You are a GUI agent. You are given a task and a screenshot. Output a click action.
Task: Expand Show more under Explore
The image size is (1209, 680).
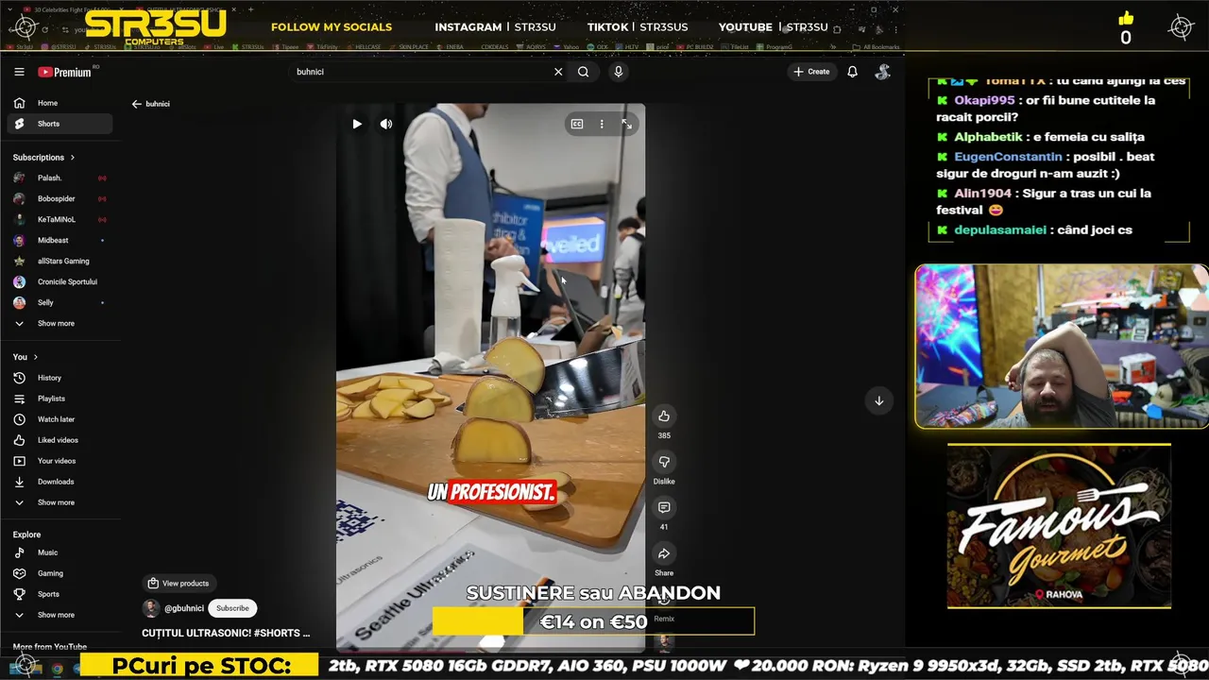click(60, 615)
